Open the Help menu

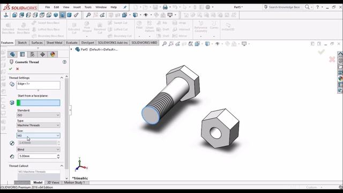click(114, 7)
